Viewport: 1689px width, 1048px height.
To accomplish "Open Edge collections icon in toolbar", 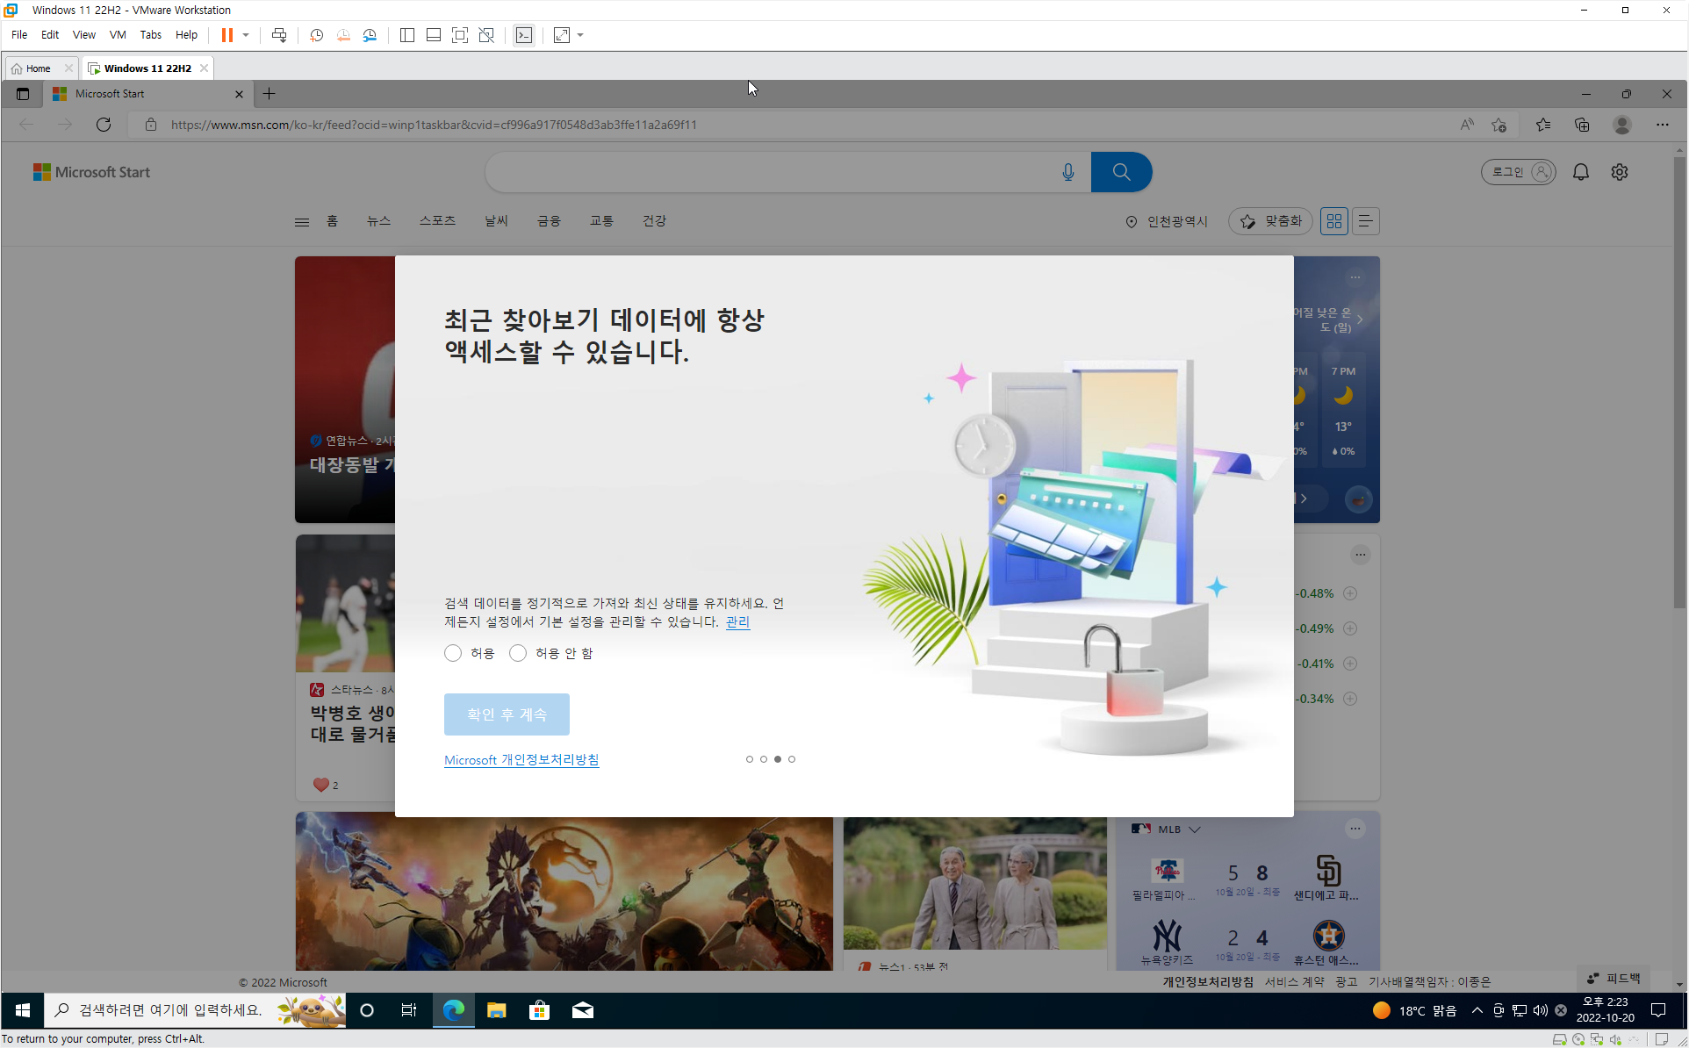I will pyautogui.click(x=1582, y=125).
